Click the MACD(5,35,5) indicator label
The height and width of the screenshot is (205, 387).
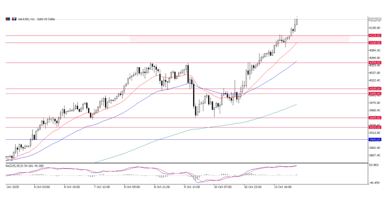(25, 166)
